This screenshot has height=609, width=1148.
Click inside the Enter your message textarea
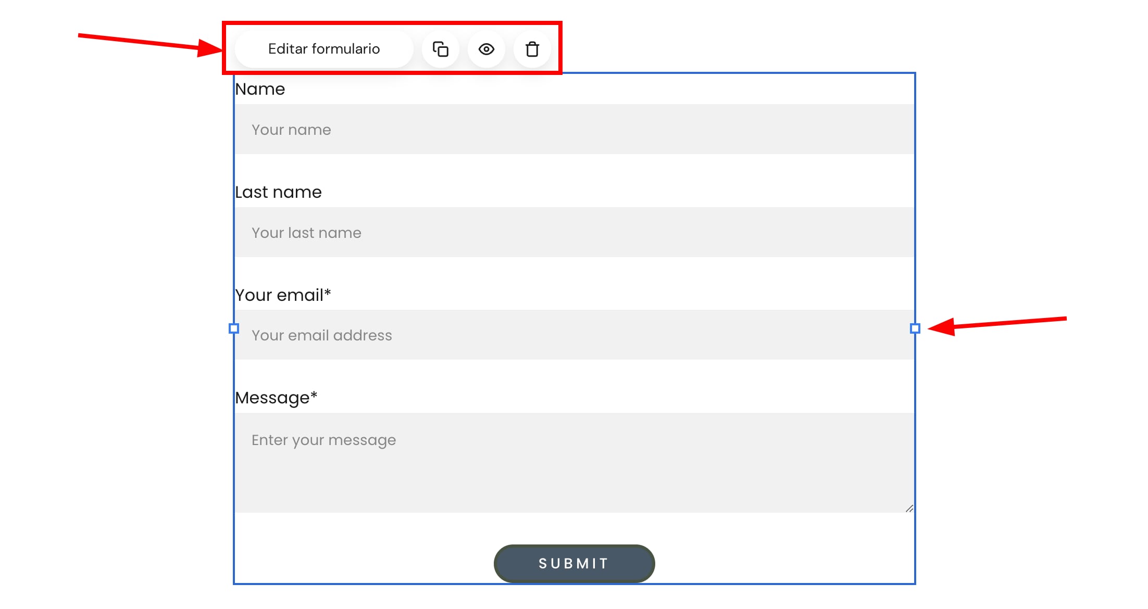coord(574,462)
